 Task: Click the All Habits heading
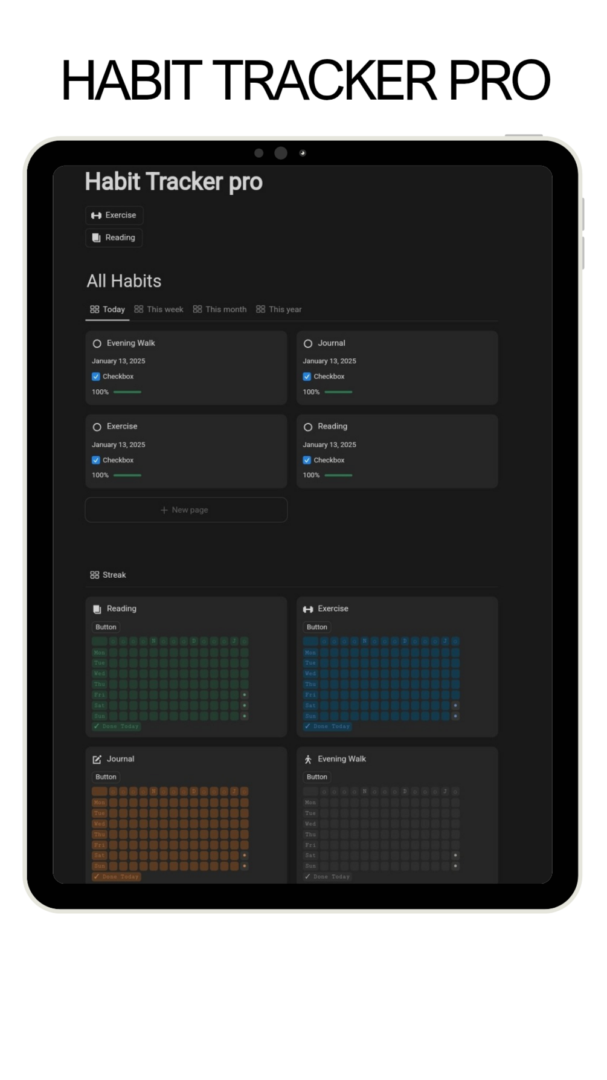(124, 281)
